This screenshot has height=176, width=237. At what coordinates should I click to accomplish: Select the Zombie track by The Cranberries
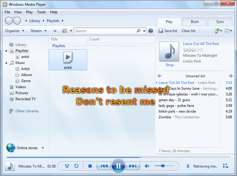tap(195, 117)
